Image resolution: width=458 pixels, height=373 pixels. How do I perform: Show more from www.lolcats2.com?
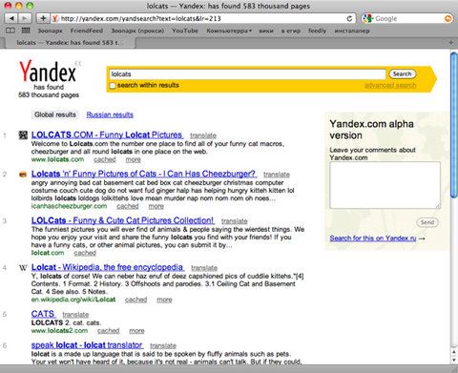pos(136,331)
